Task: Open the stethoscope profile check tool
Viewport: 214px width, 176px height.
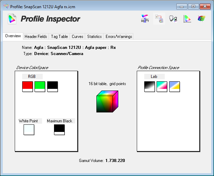Action: [173, 19]
